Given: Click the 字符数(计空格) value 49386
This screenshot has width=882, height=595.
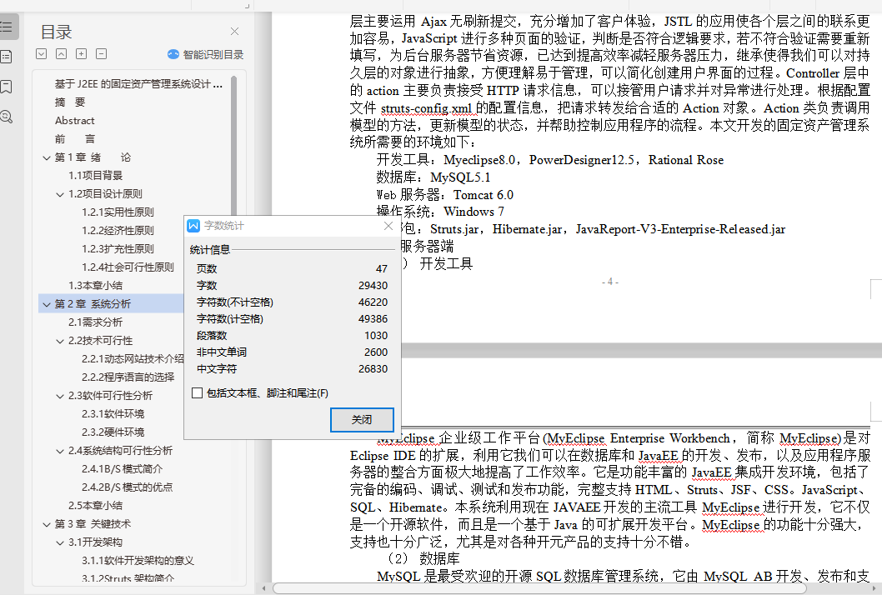Looking at the screenshot, I should [x=373, y=319].
